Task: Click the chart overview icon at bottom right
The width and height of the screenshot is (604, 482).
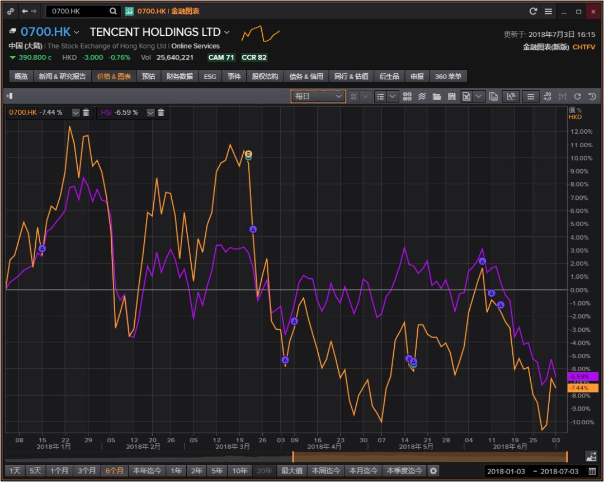Action: pos(591,456)
